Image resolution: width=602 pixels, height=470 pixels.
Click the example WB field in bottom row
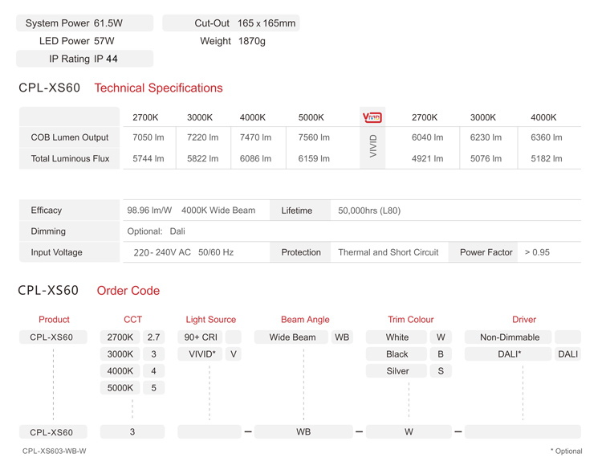(x=303, y=431)
